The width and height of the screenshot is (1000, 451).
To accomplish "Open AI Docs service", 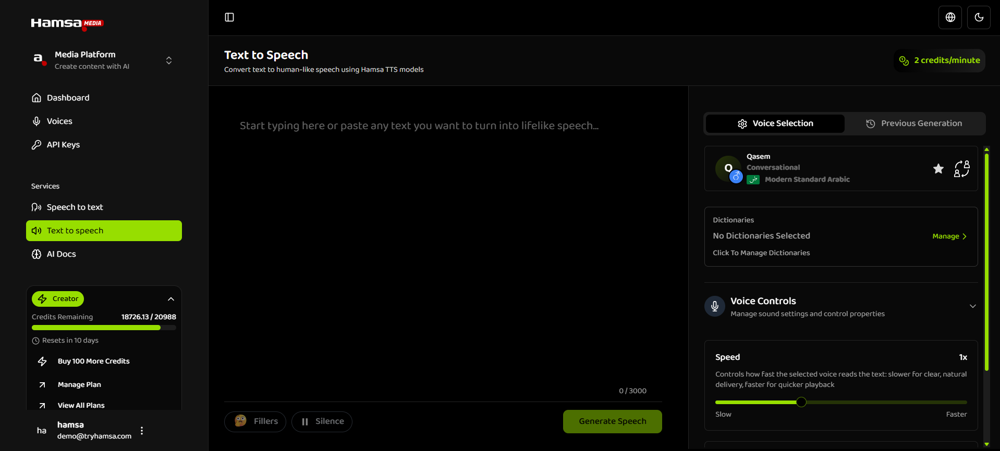I will tap(104, 254).
